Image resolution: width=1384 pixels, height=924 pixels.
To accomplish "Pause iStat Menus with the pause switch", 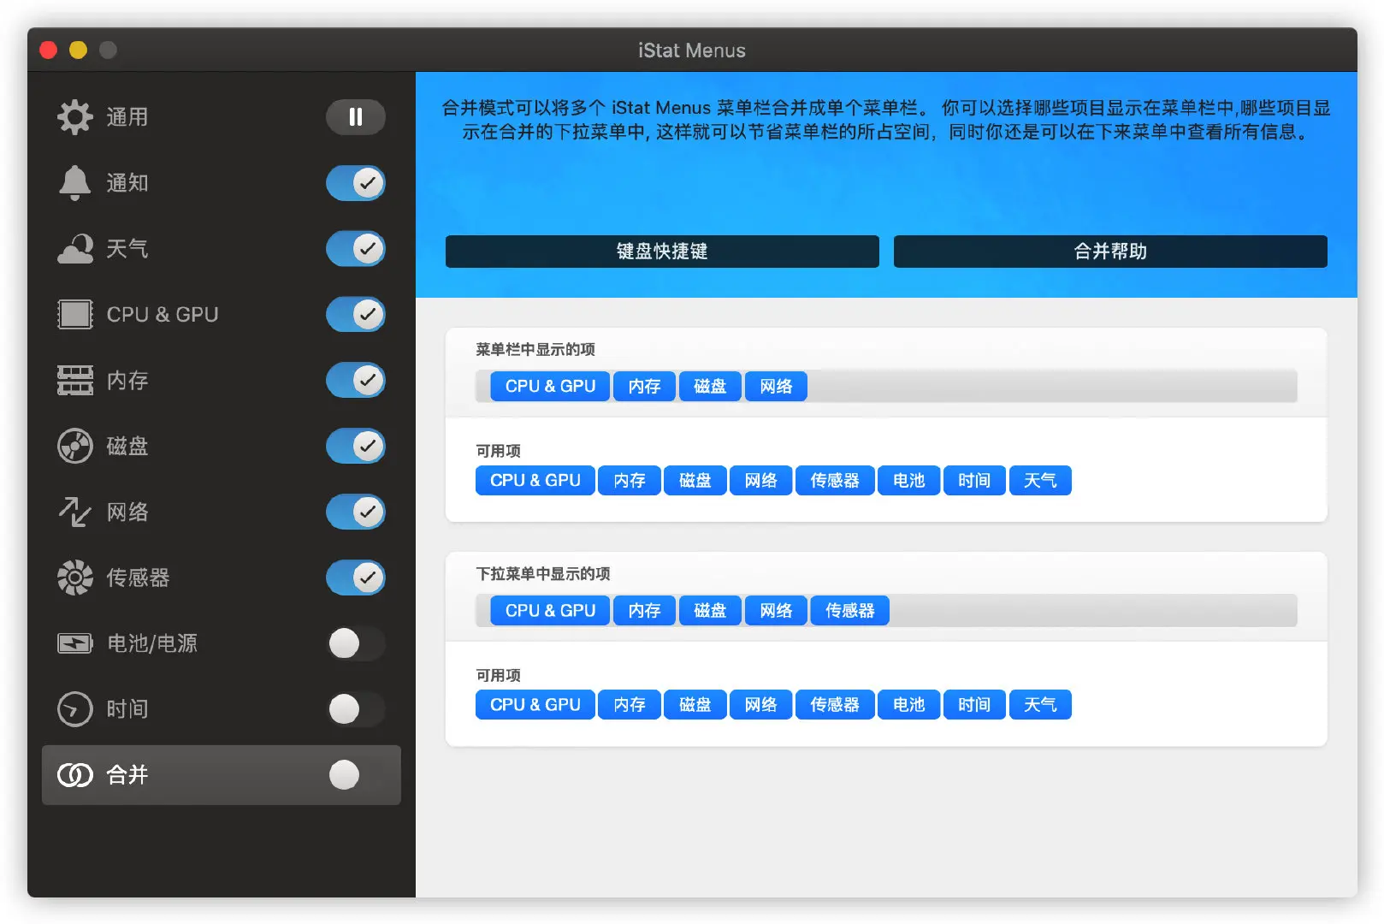I will click(356, 117).
